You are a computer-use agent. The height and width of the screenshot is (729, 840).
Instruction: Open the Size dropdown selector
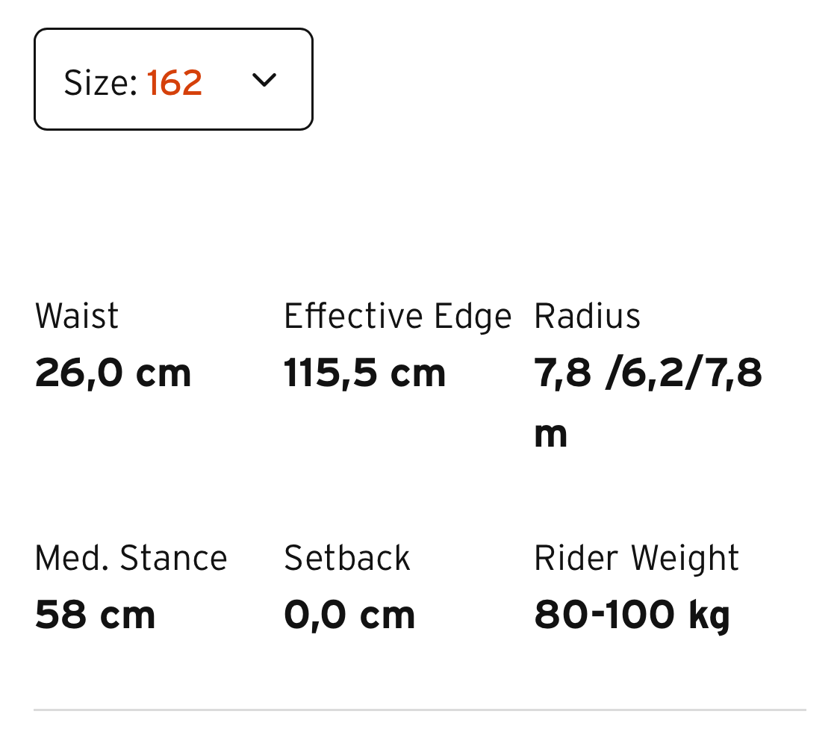[x=173, y=79]
